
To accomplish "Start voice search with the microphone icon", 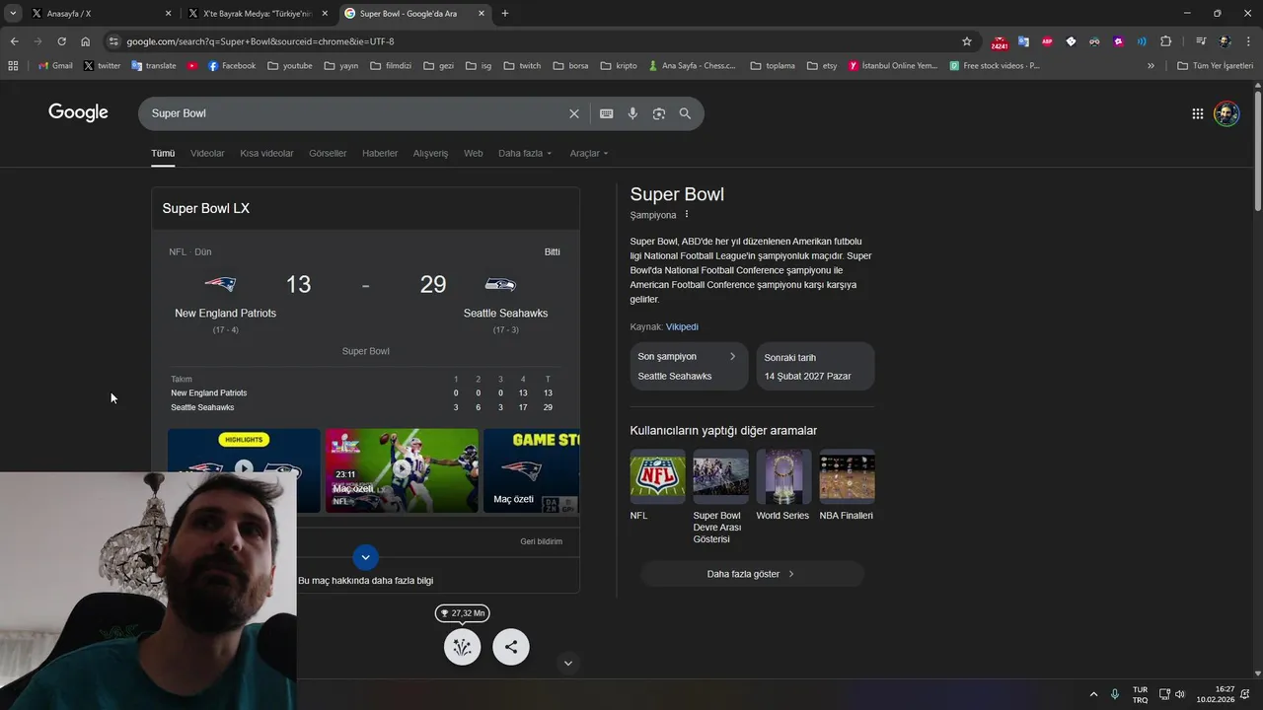I will (x=632, y=113).
